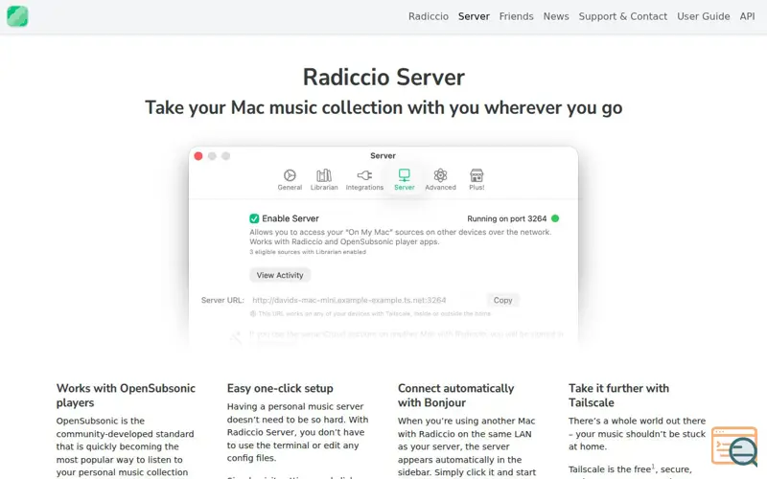Click the footnote 1 superscript after 'free'
Image resolution: width=767 pixels, height=479 pixels.
653,467
